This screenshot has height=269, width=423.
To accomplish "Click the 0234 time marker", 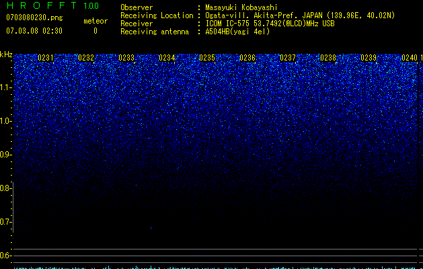I will click(167, 58).
